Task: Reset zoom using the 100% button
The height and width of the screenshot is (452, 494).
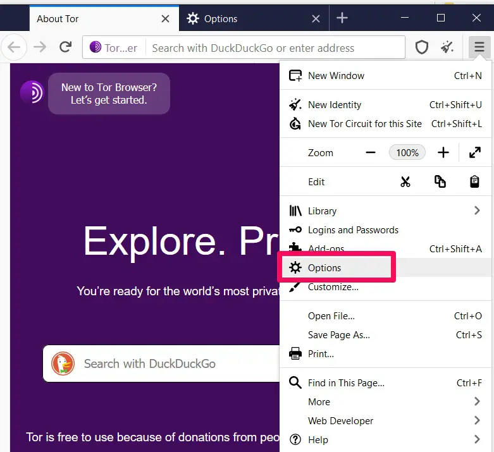Action: click(x=407, y=153)
